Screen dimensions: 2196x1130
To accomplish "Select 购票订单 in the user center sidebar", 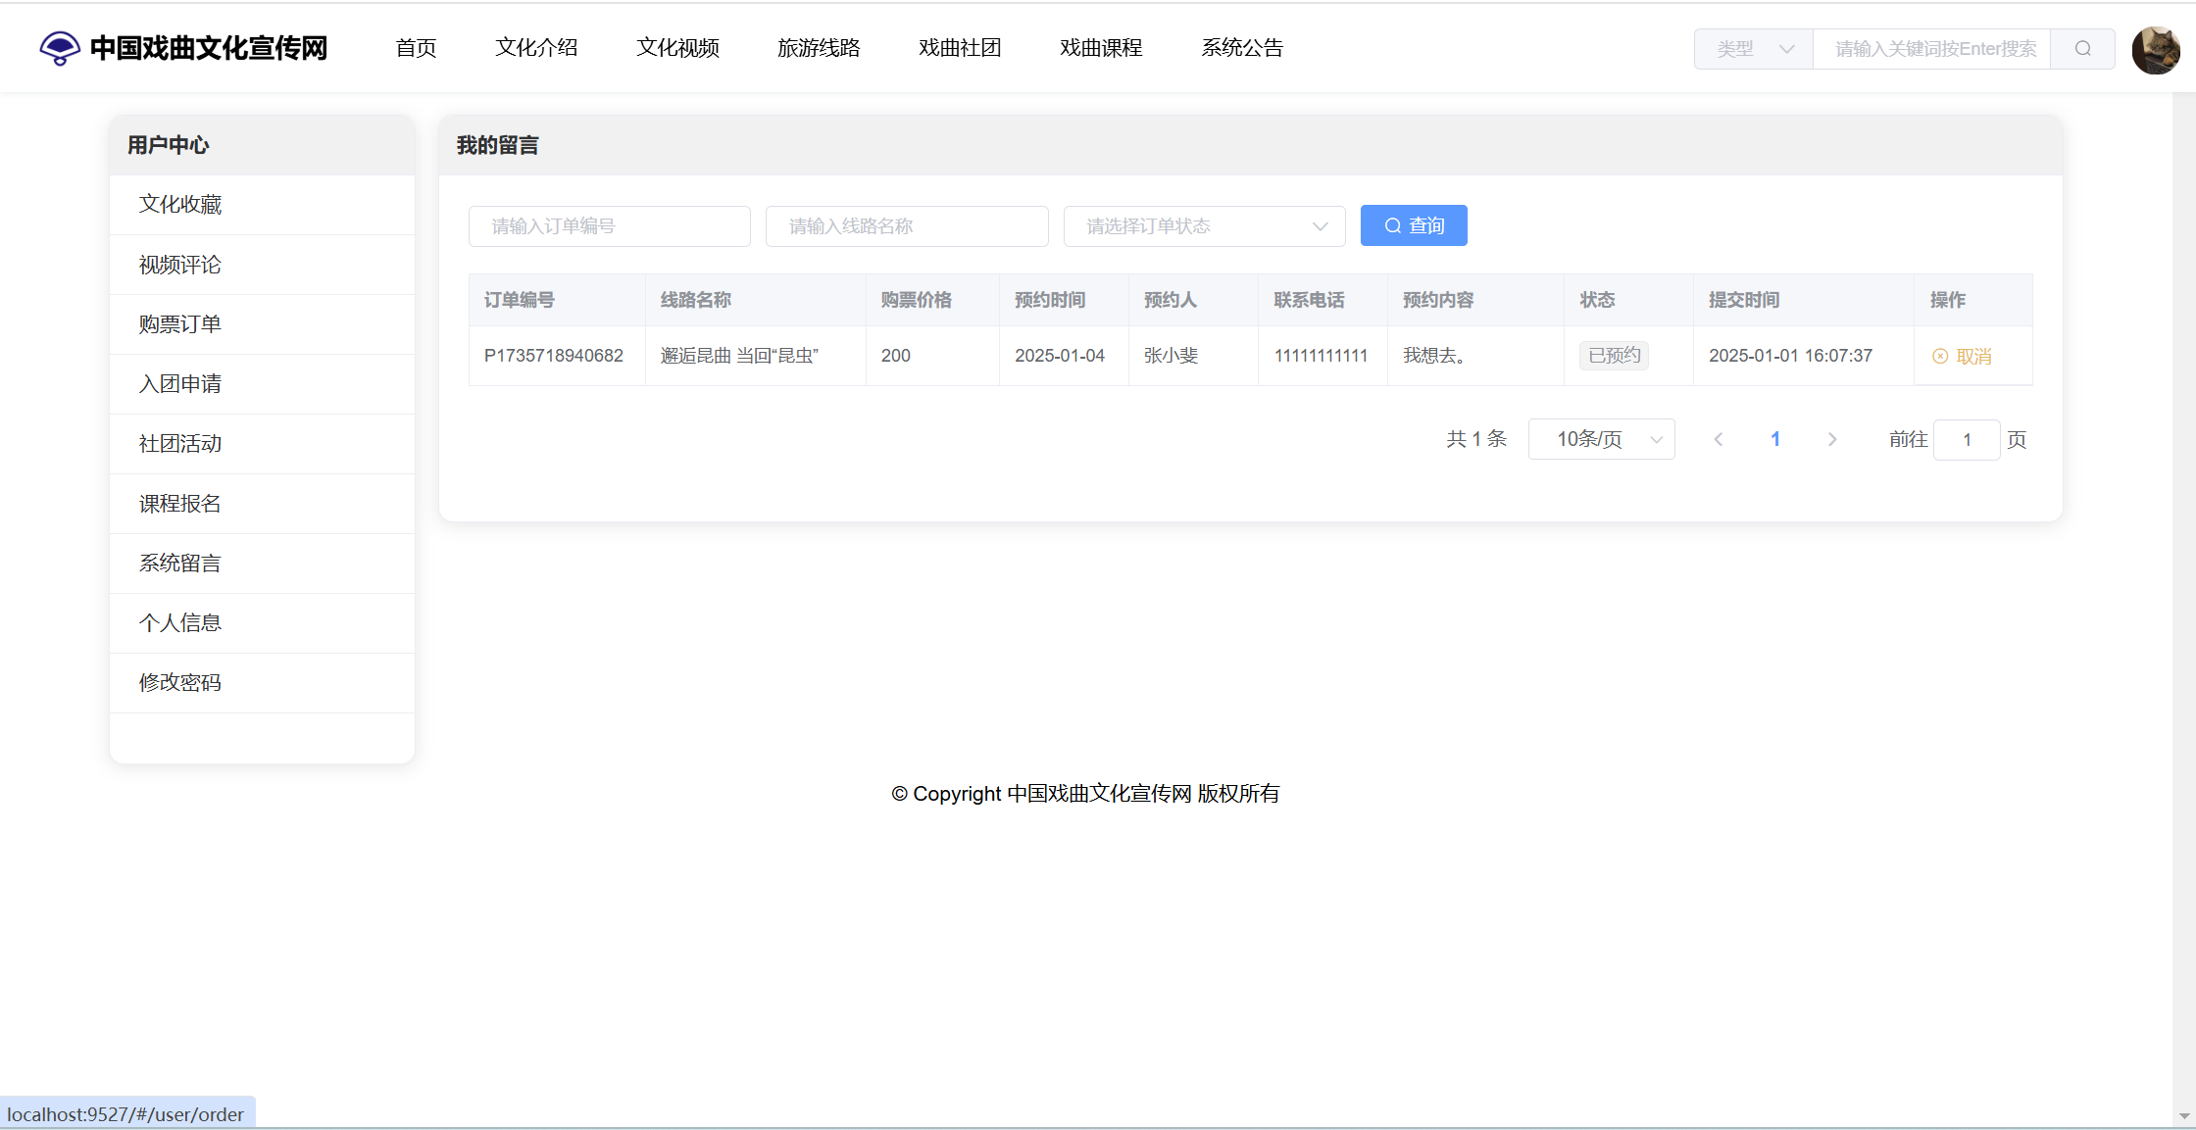I will [x=180, y=324].
